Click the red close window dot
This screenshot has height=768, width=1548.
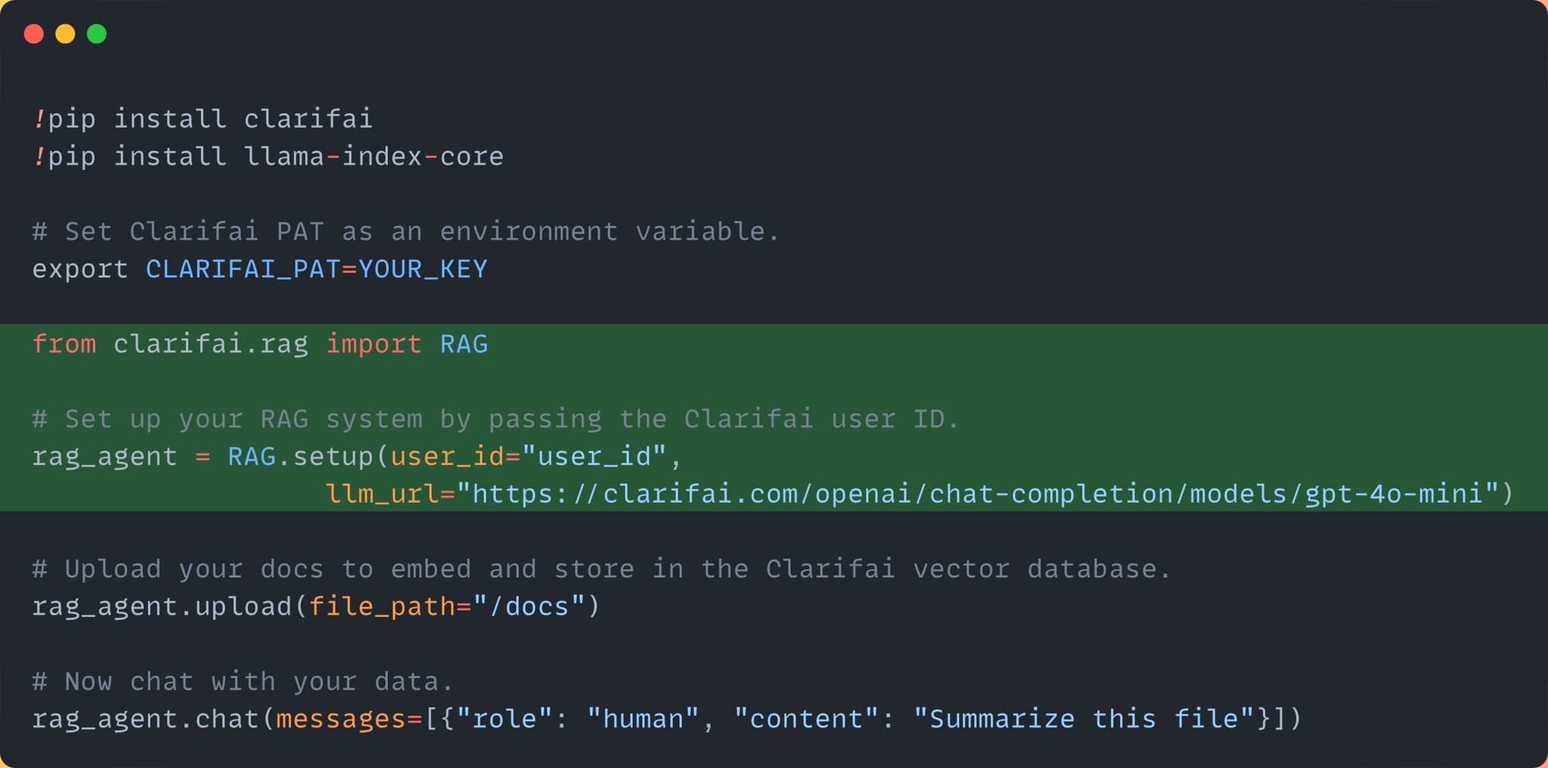tap(34, 34)
